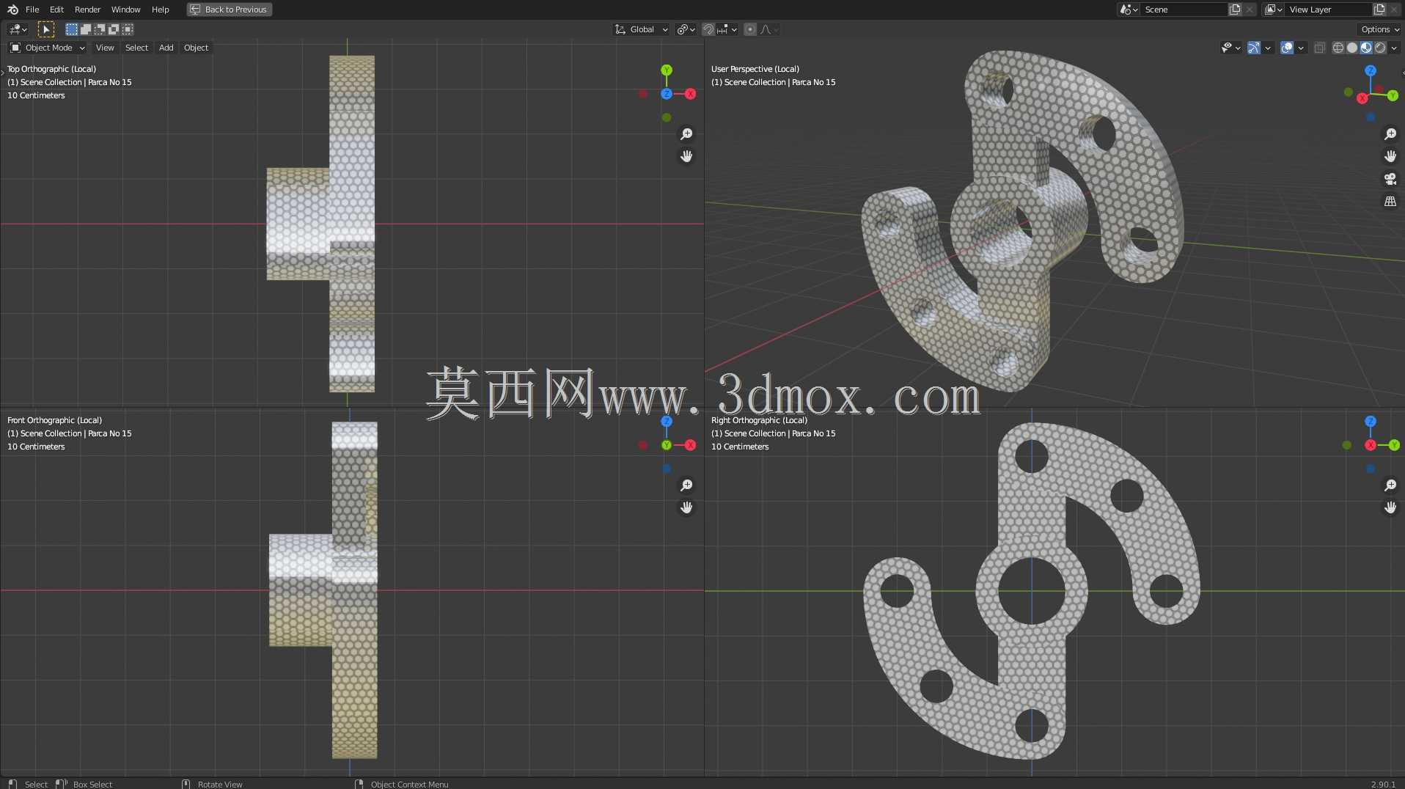This screenshot has width=1405, height=789.
Task: Click blue Z axis in User Perspective gizmo
Action: (x=1371, y=70)
